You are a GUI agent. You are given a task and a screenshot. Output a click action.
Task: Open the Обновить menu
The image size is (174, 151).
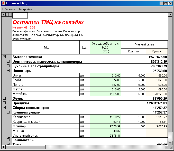click(x=9, y=9)
